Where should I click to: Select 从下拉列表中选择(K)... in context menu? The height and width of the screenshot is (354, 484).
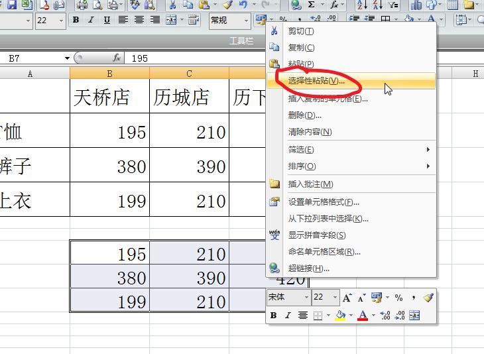coord(351,219)
